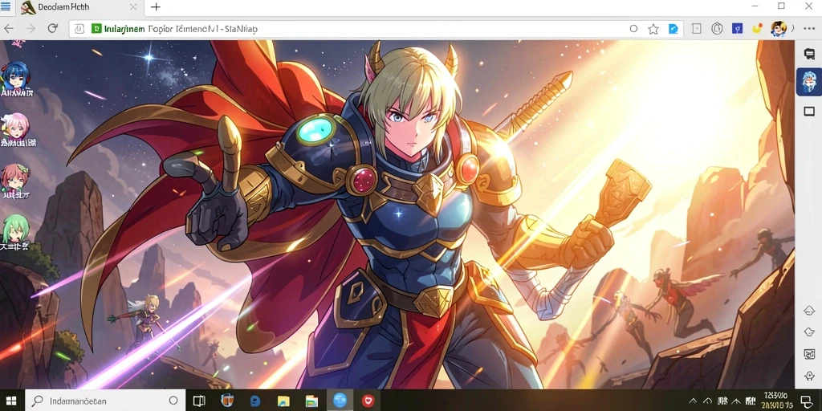Click the framed picture icon in right sidebar
Image resolution: width=822 pixels, height=411 pixels.
coord(809,354)
